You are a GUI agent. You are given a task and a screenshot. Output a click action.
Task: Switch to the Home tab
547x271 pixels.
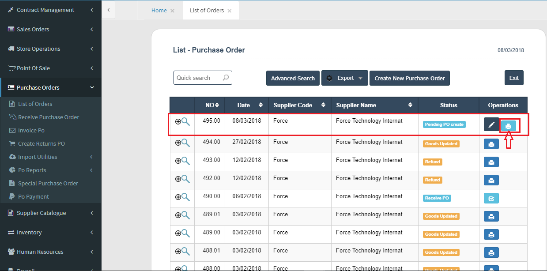click(159, 10)
